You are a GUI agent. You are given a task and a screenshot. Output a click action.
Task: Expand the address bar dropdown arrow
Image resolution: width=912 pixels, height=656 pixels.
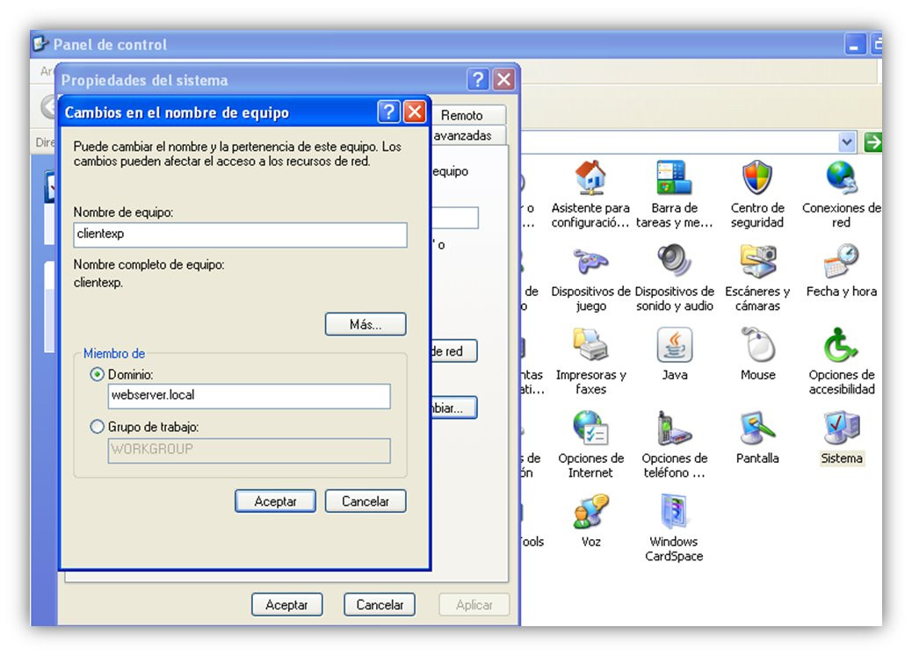[847, 141]
